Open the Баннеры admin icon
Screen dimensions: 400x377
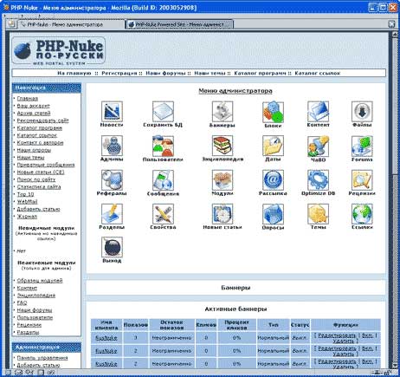click(223, 112)
